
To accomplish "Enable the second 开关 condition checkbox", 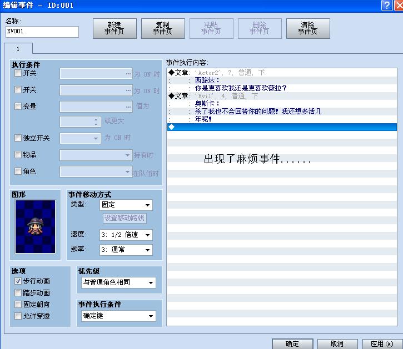I will pos(18,89).
